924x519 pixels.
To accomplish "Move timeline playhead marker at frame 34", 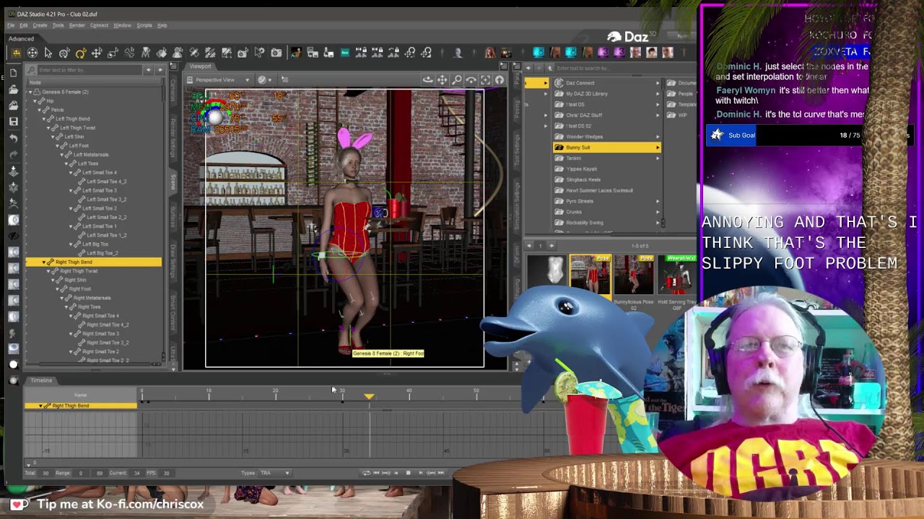I will point(369,397).
